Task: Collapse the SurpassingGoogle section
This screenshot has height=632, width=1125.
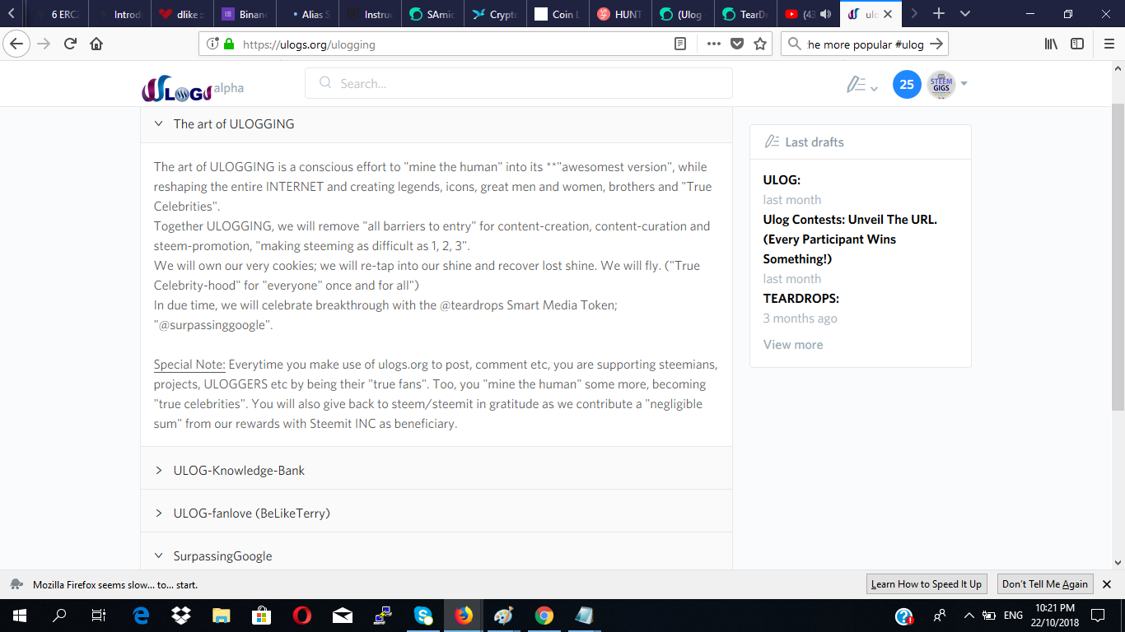Action: (x=436, y=556)
